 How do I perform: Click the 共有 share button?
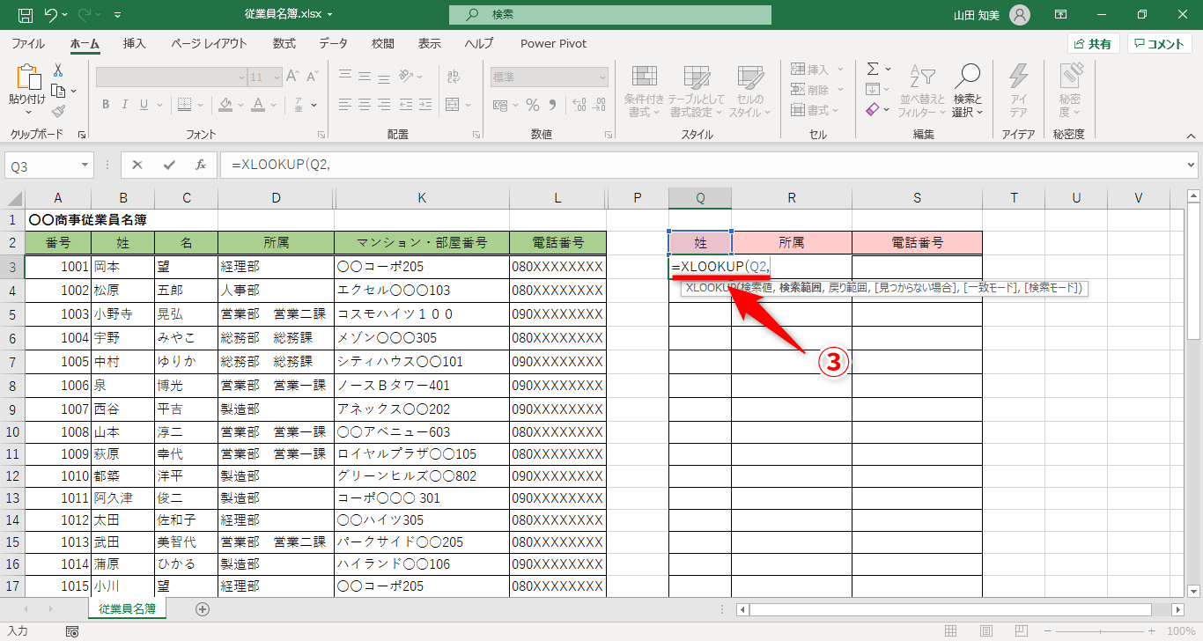pyautogui.click(x=1094, y=44)
